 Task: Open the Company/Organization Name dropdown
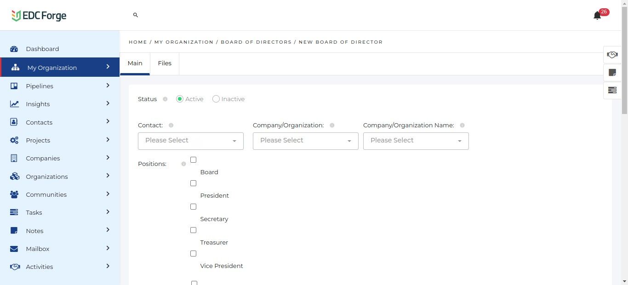tap(416, 141)
